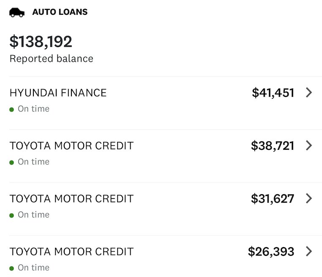322x277 pixels.
Task: Click the green dot for the $31,627 loan
Action: (12, 215)
